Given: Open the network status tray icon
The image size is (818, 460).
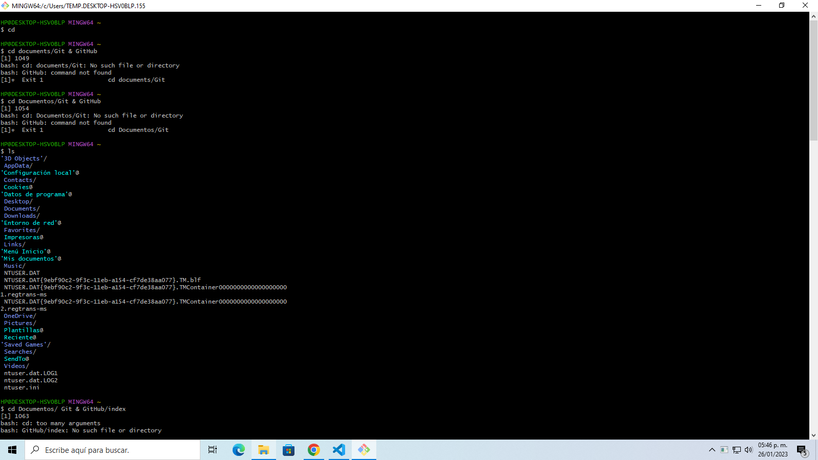Looking at the screenshot, I should point(736,450).
